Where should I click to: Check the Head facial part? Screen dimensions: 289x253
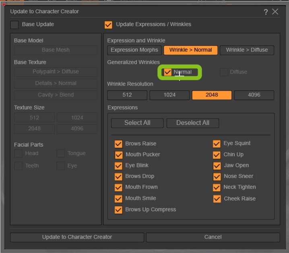pos(18,153)
